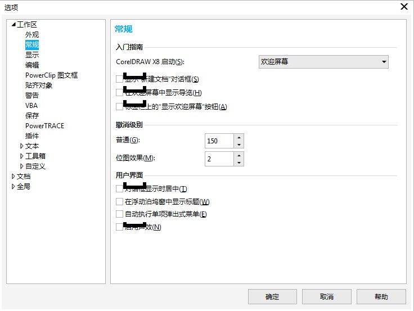Toggle the "新建文档"对话框 checkbox
Image resolution: width=414 pixels, height=311 pixels.
pos(119,79)
